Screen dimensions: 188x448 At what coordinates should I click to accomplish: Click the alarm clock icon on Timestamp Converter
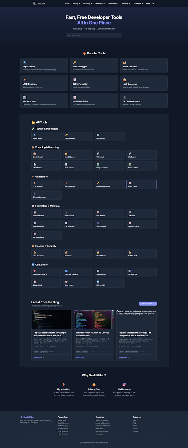click(35, 271)
